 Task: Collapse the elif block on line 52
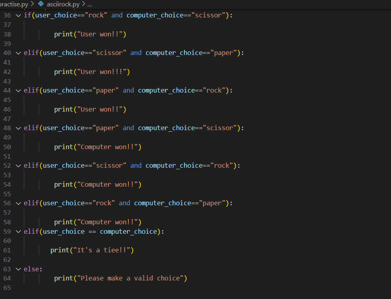pyautogui.click(x=18, y=166)
